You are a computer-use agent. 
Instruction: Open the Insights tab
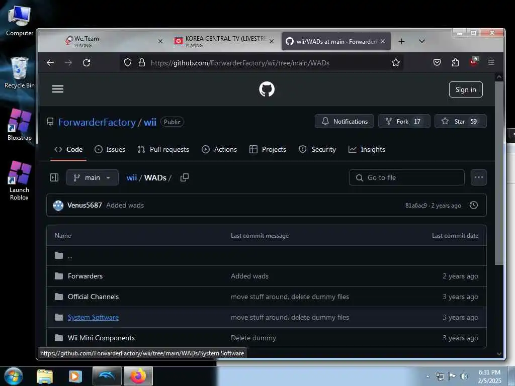coord(367,149)
